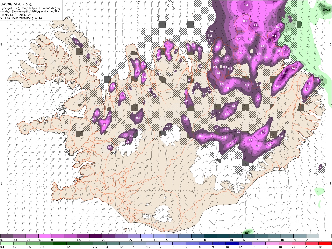
Task: Select the lower legend swatch labeled 0.3
Action: click(20, 244)
